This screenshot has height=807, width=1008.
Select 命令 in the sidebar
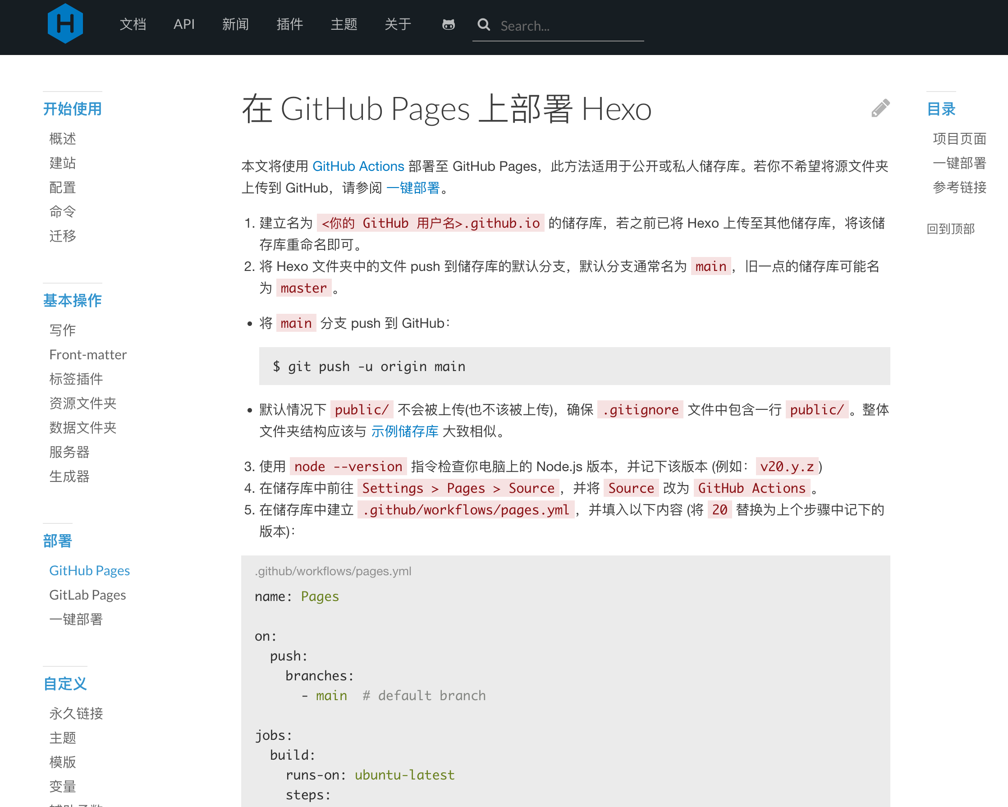point(62,212)
